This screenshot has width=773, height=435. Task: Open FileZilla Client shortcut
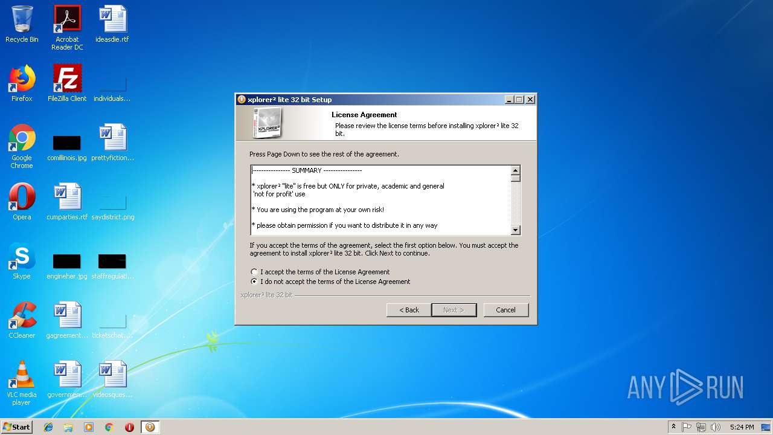67,83
